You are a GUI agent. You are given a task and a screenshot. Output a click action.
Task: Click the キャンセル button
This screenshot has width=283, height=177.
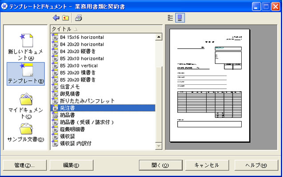coord(207,165)
